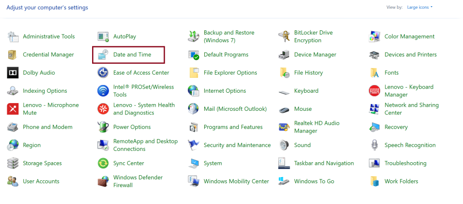Screen dimensions: 463x204
Task: Open the Administrative Tools icon
Action: click(x=13, y=37)
